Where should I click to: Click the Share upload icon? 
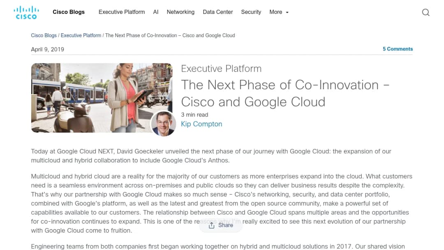click(212, 225)
